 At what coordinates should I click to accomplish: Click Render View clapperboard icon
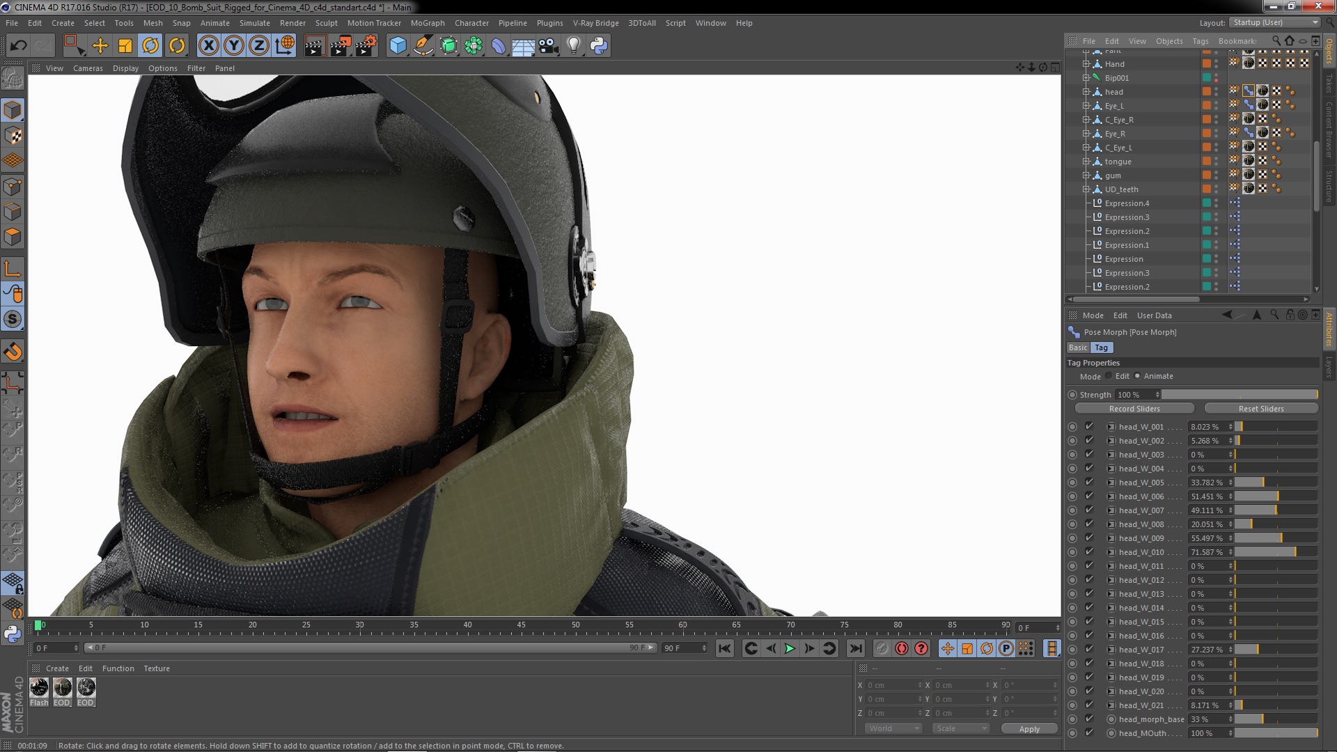coord(315,46)
